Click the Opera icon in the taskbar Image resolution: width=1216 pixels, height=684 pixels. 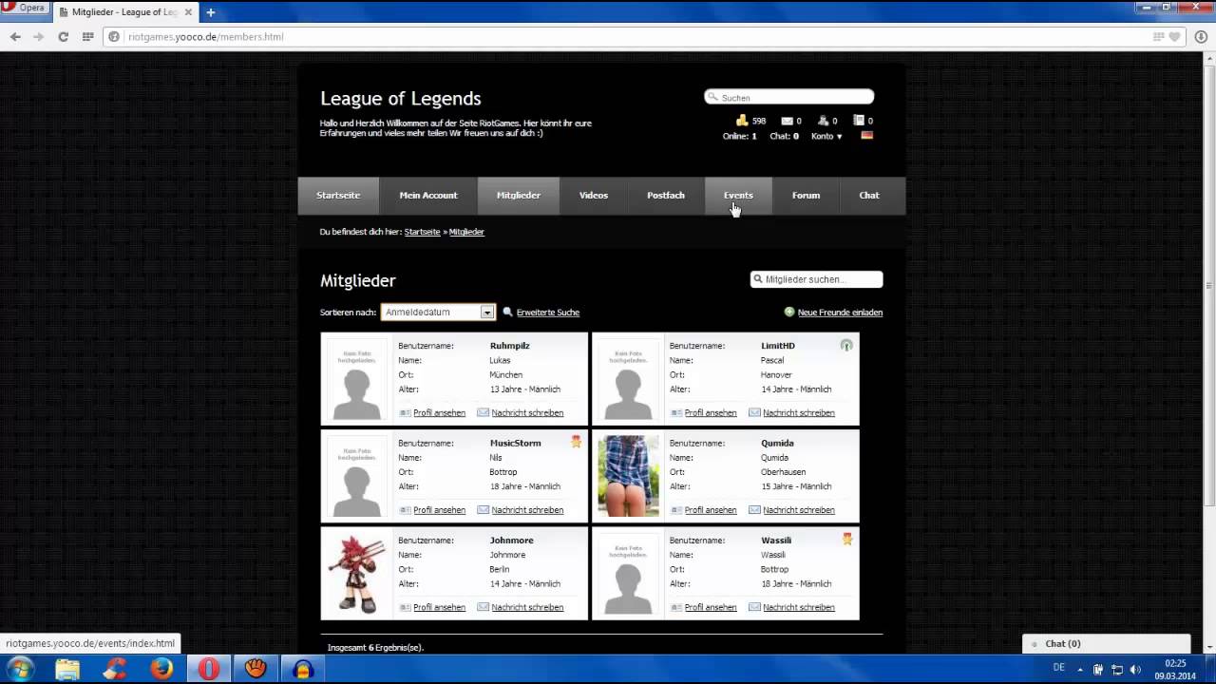(209, 669)
